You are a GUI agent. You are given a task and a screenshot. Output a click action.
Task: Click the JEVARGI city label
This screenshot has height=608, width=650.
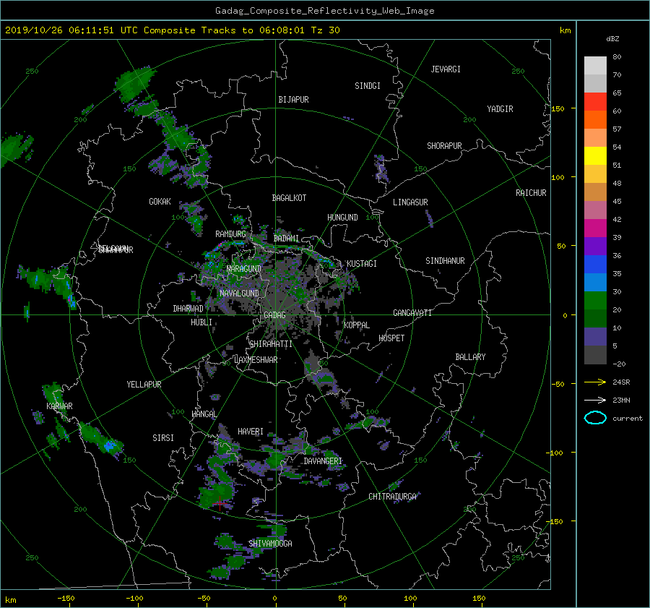tap(446, 69)
